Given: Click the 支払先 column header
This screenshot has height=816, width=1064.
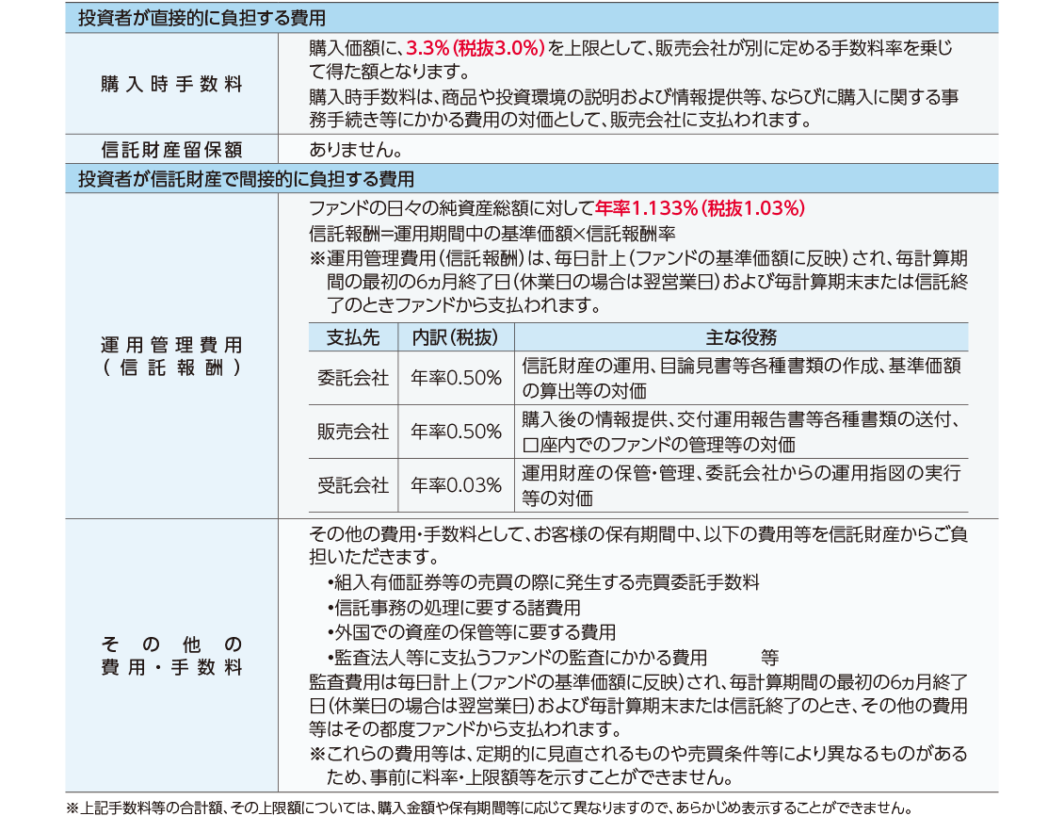Looking at the screenshot, I should pyautogui.click(x=353, y=337).
